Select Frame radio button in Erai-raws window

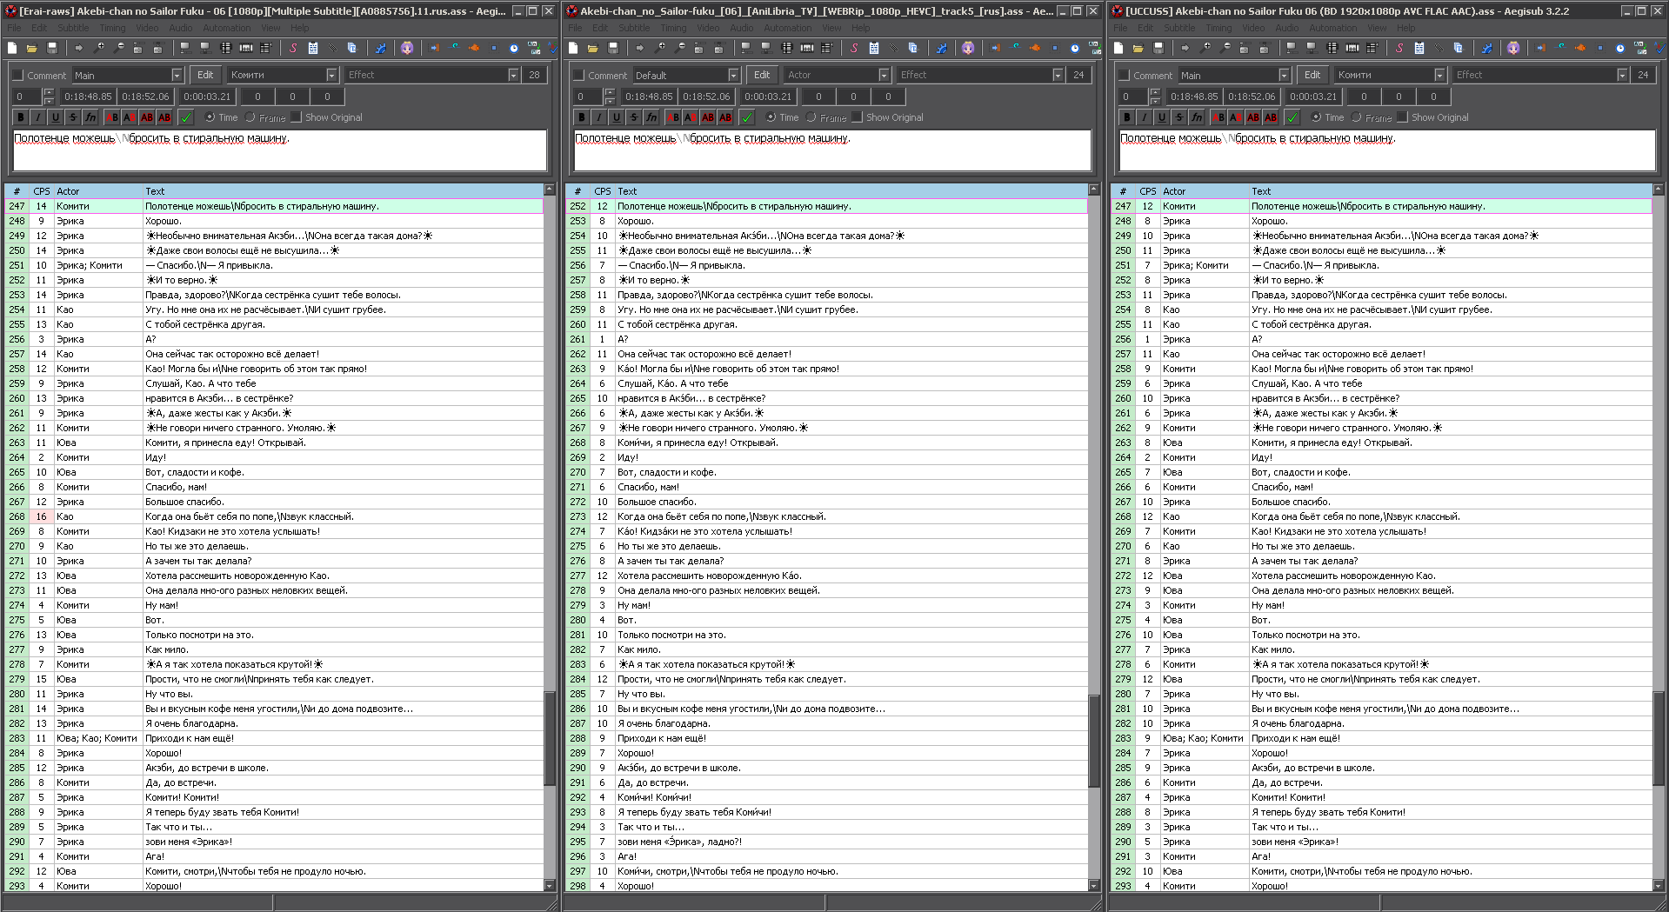pyautogui.click(x=265, y=117)
